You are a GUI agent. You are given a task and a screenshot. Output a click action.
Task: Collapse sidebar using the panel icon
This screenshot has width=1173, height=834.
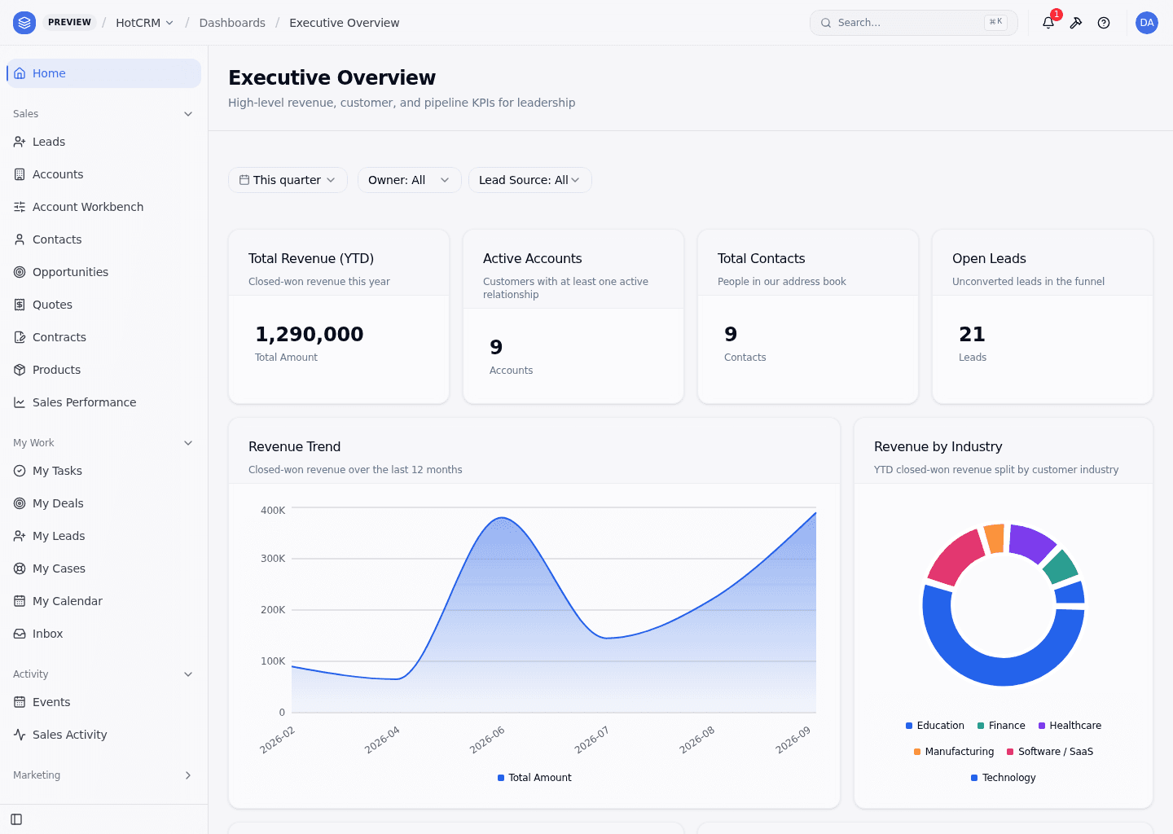[x=16, y=819]
